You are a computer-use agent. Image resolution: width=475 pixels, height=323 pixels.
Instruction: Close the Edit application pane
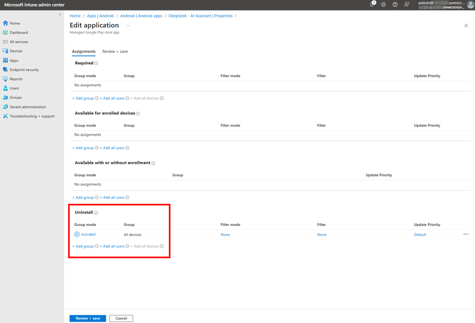pos(466,26)
